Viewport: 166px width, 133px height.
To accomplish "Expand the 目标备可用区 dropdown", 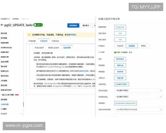I will click(138, 97).
